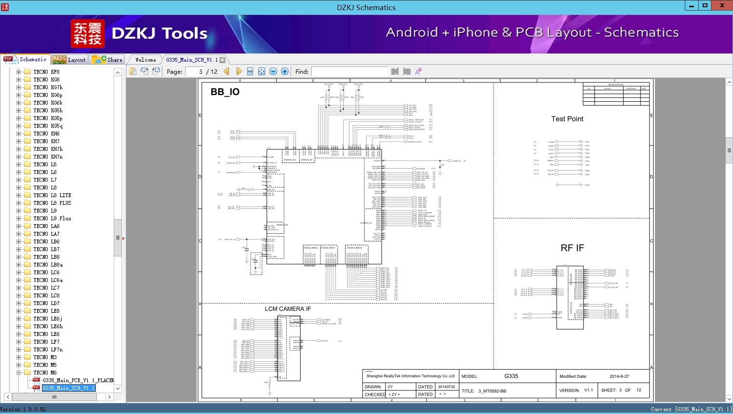This screenshot has width=733, height=414.
Task: Click the TECNO L9 Plus folder icon
Action: [x=27, y=218]
